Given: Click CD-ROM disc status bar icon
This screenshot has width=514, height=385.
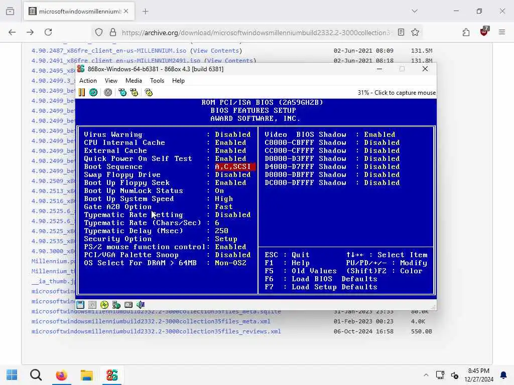Looking at the screenshot, I should [104, 305].
